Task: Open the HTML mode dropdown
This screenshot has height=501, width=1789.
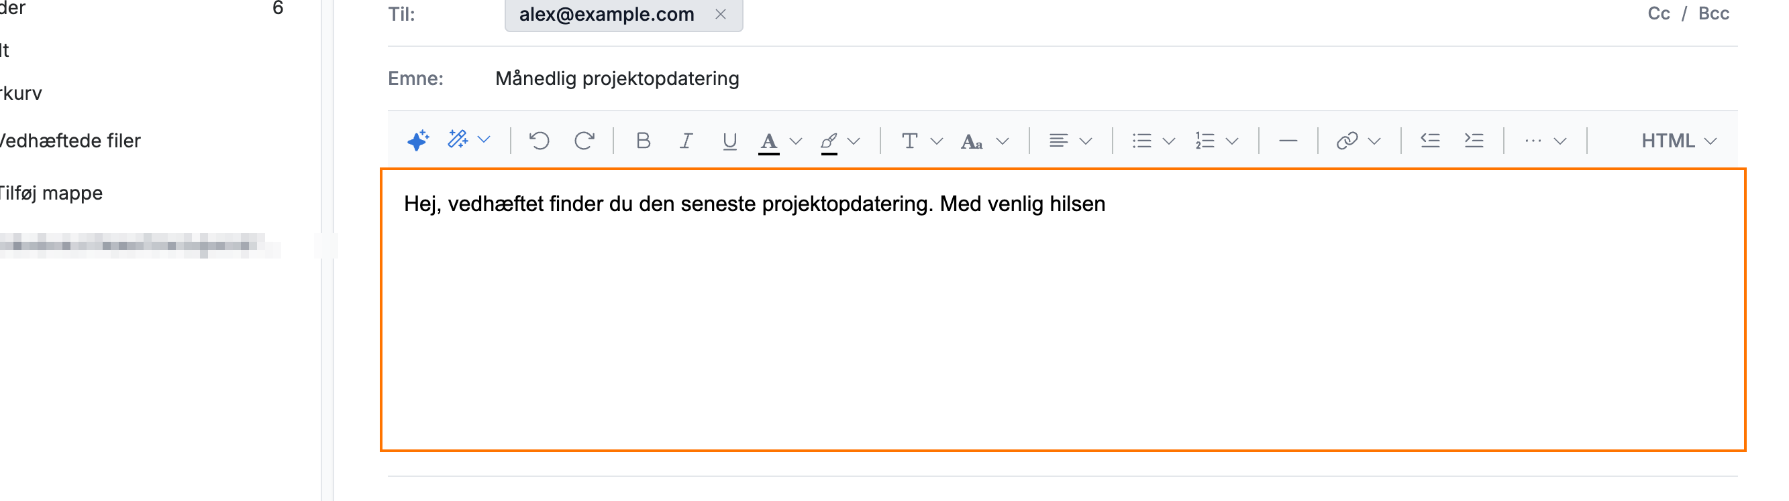Action: click(x=1678, y=141)
